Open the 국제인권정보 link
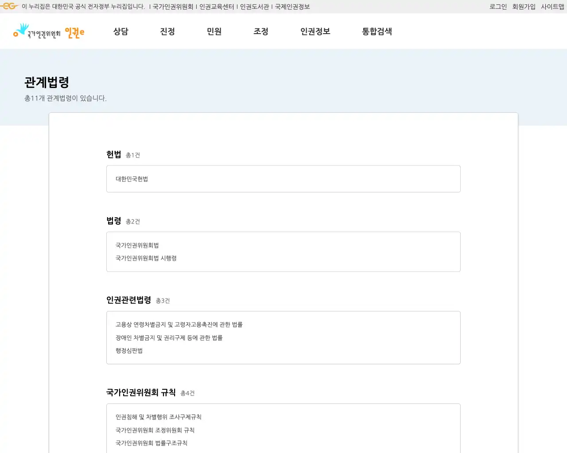 coord(291,6)
